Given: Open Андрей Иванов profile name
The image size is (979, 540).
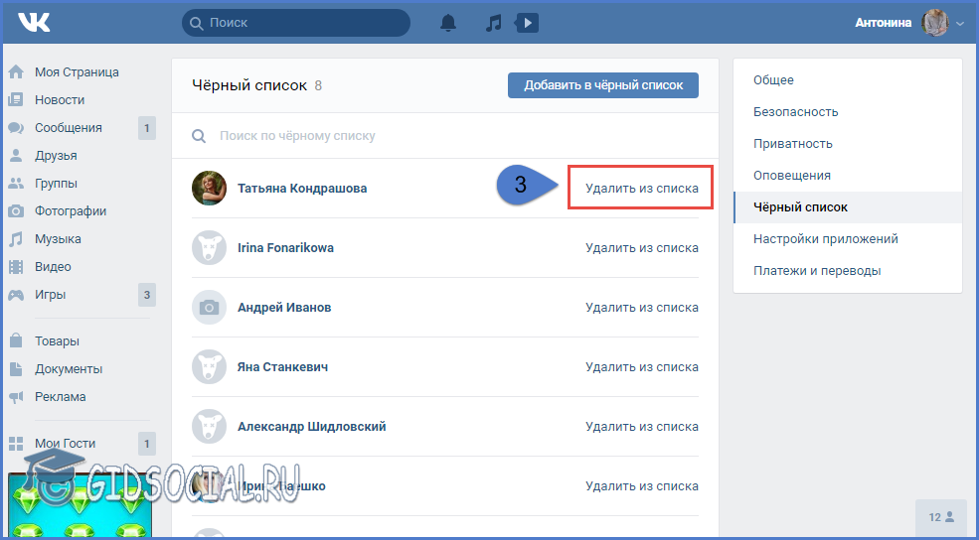Looking at the screenshot, I should tap(284, 308).
